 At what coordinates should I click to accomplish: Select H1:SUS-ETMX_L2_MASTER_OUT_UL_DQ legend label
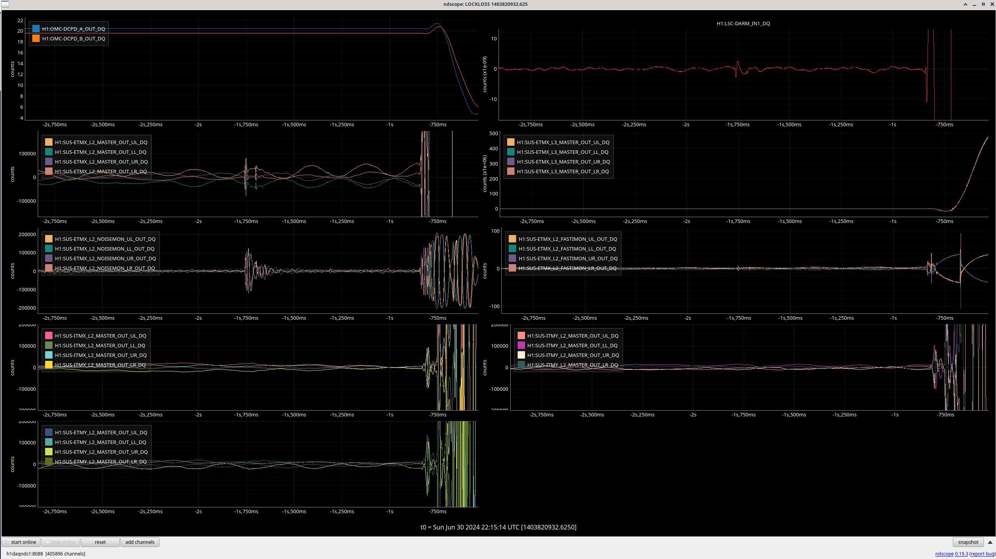[x=101, y=142]
